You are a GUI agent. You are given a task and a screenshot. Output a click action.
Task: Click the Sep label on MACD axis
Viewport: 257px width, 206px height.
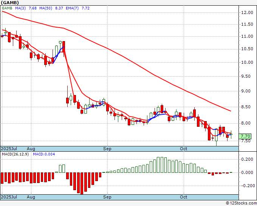tap(107, 197)
